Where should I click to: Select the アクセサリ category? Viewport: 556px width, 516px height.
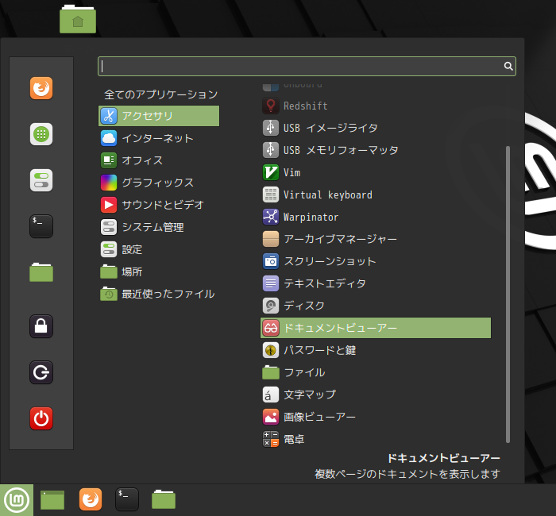pos(159,116)
